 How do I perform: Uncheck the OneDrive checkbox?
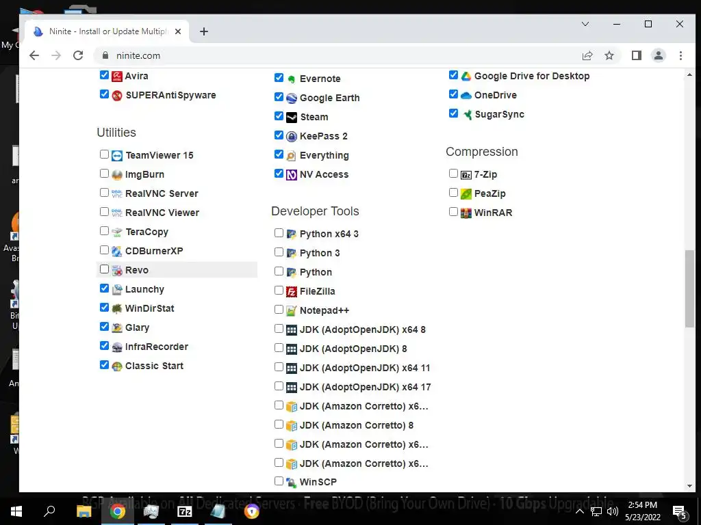pos(453,94)
